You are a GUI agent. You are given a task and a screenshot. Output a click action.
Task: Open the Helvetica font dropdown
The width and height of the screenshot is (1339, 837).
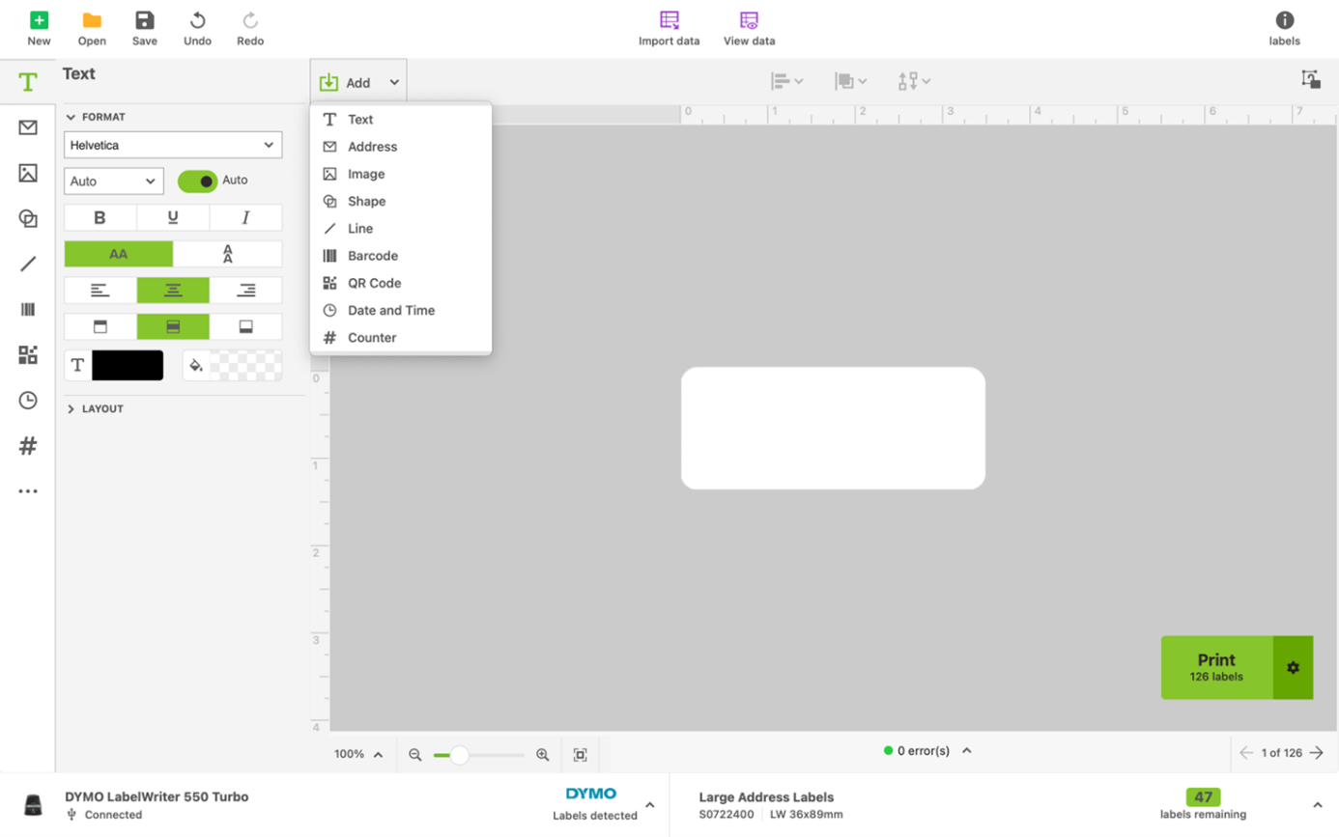point(173,145)
